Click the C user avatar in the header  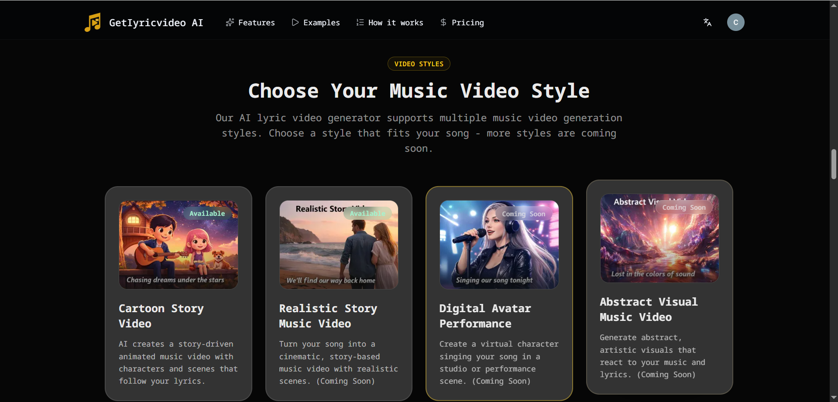[735, 22]
